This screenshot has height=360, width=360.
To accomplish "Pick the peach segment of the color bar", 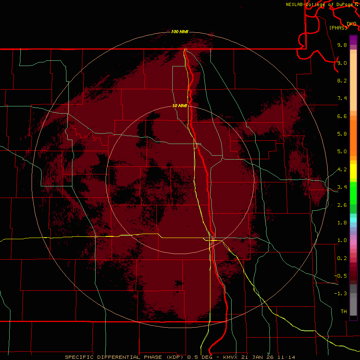I will pos(353,82).
